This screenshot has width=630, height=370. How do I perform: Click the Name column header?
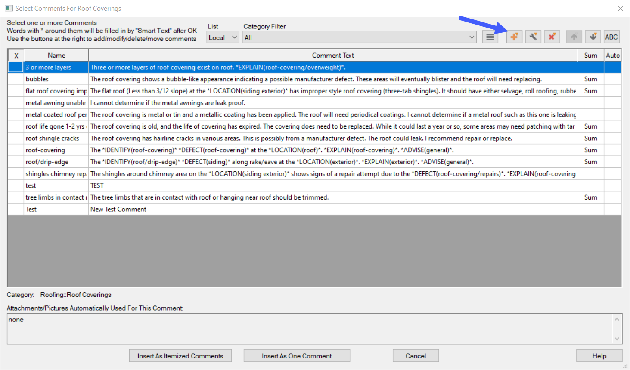56,55
